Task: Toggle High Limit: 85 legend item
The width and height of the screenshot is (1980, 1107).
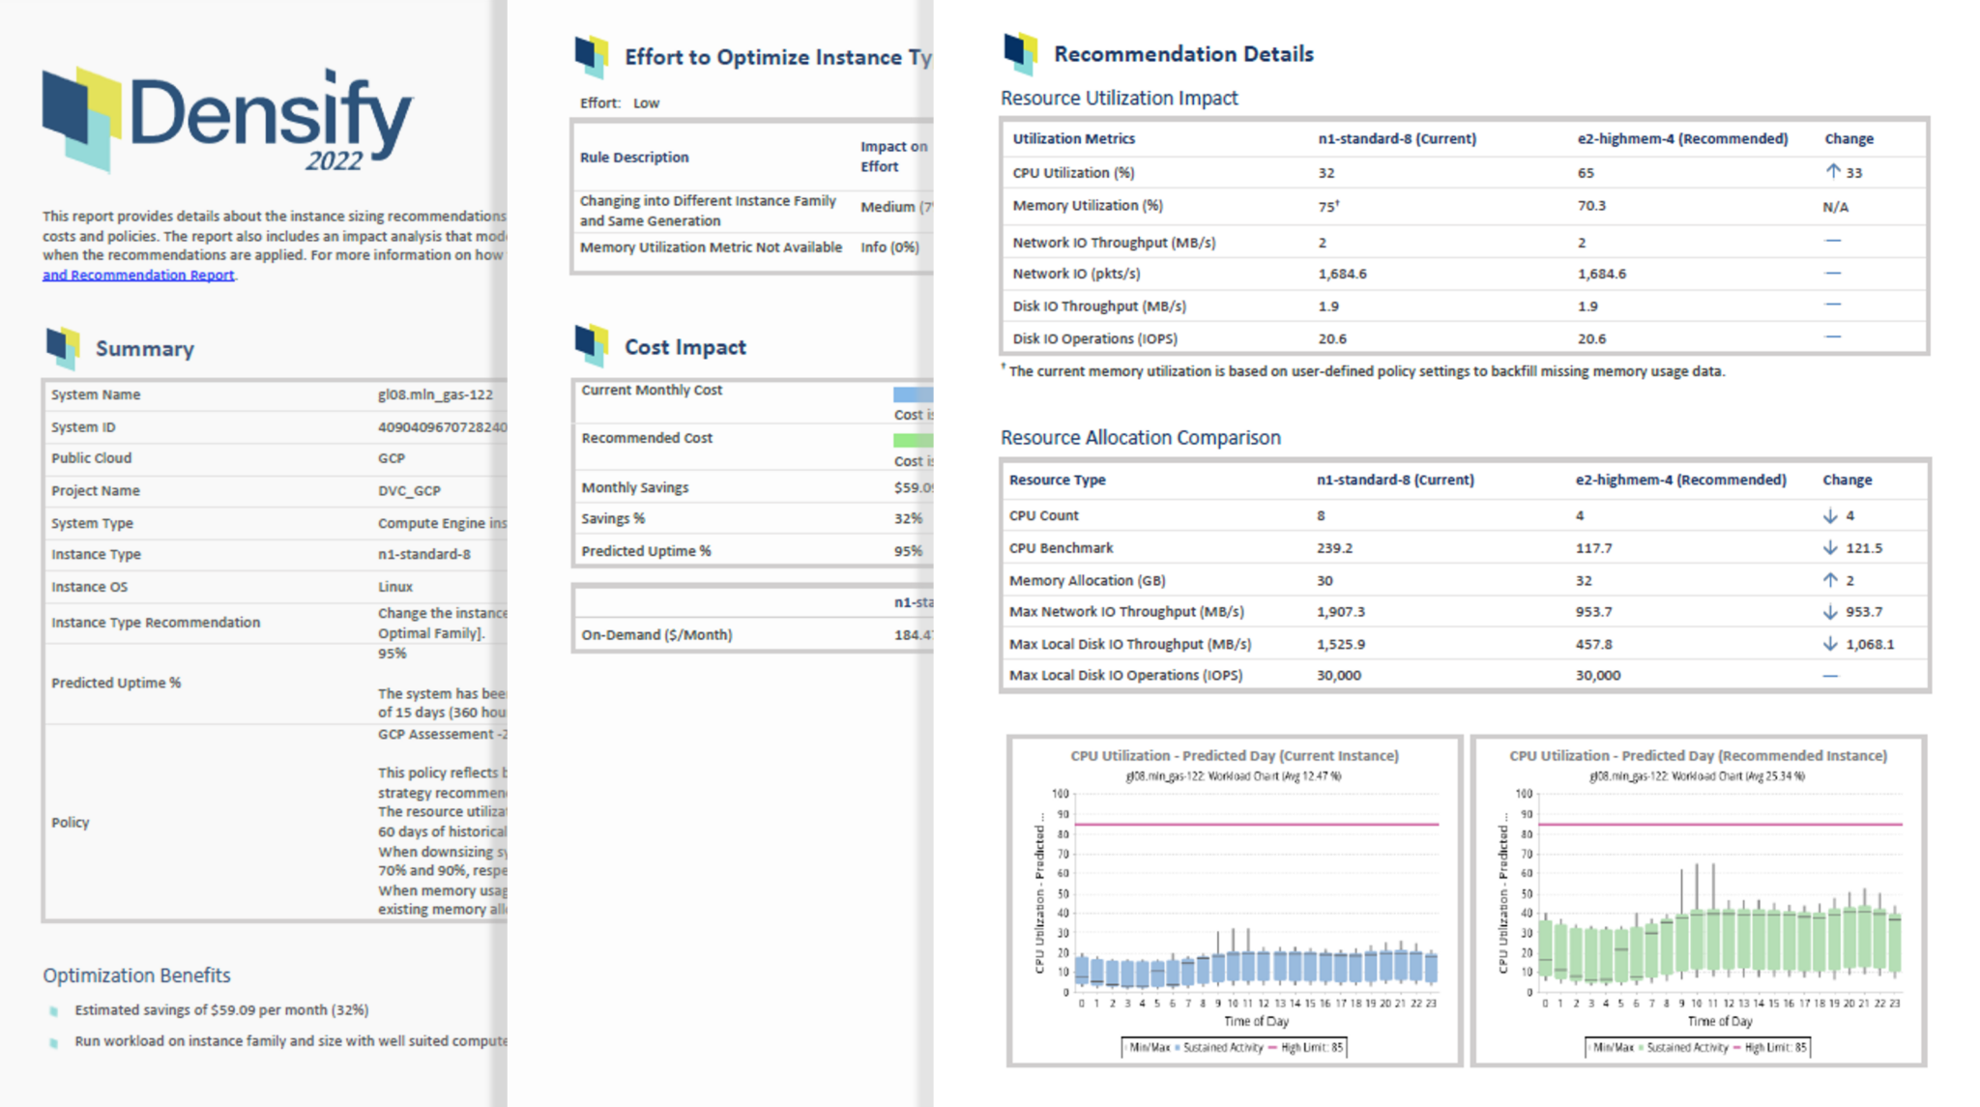Action: point(1307,1047)
